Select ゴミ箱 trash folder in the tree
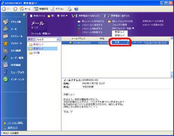This screenshot has height=136, width=174. tap(34, 53)
